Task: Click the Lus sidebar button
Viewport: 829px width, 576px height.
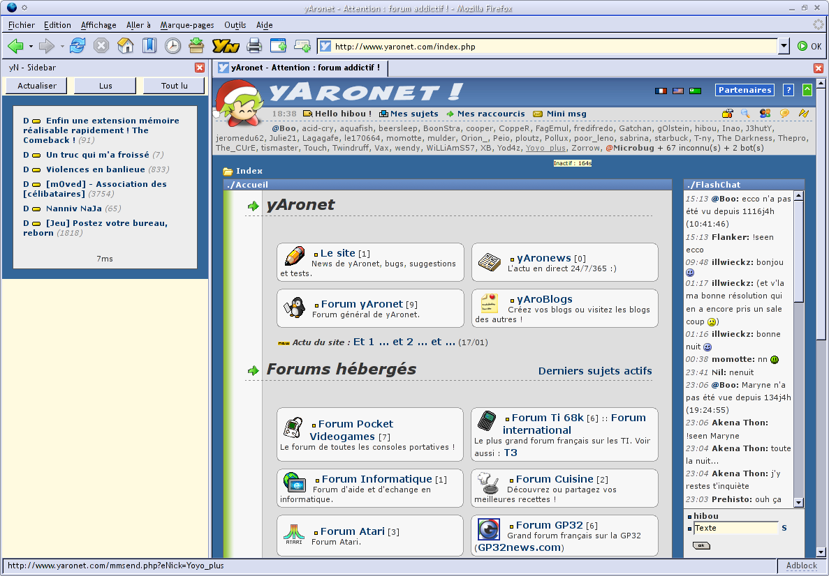Action: (x=105, y=86)
